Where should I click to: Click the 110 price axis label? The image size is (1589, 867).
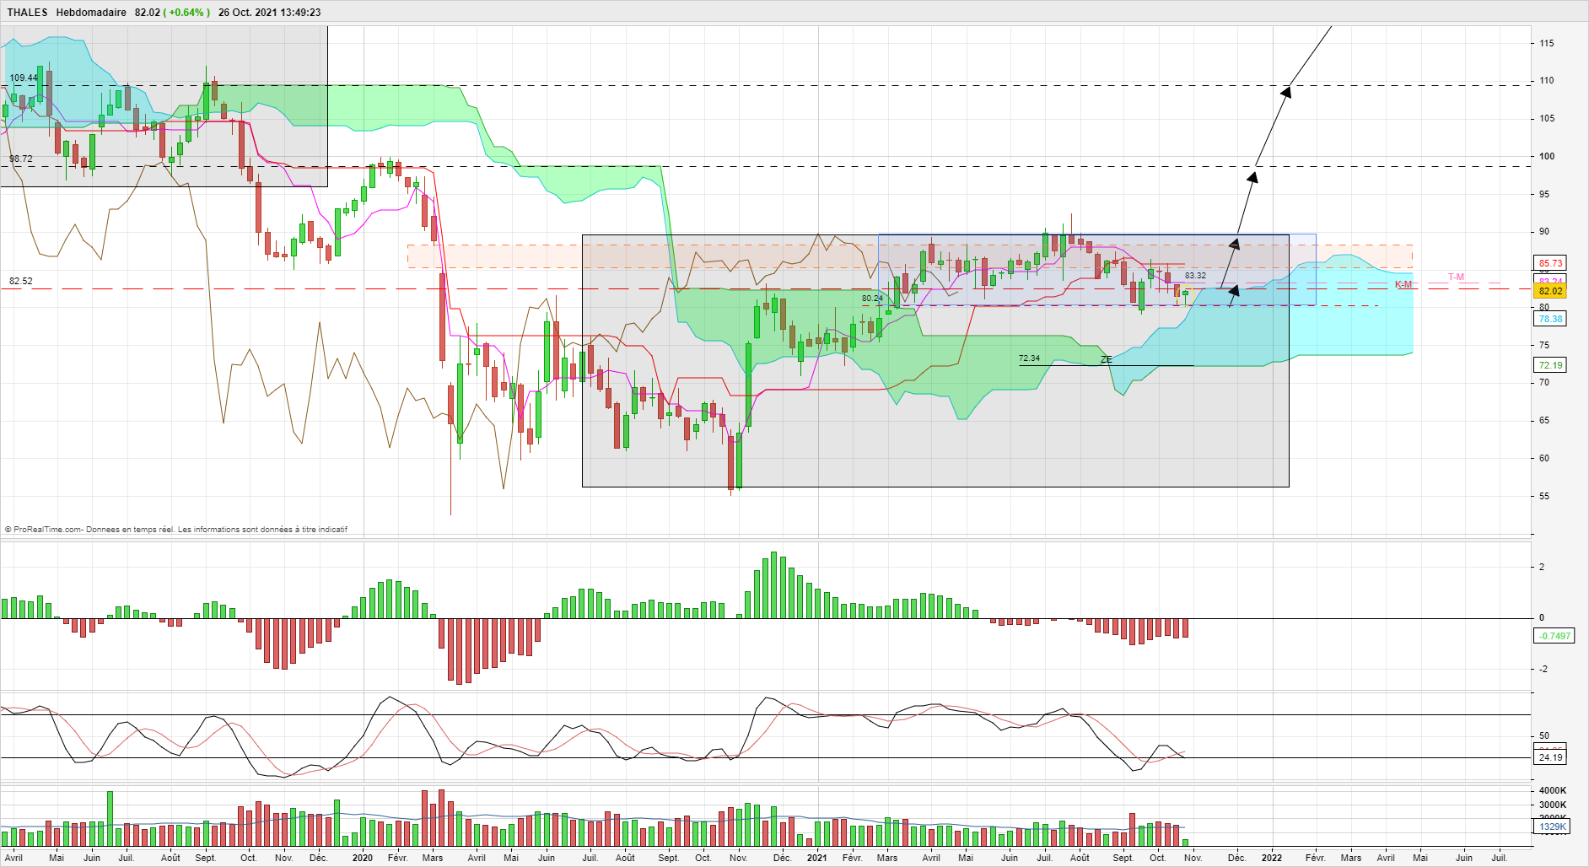[1547, 81]
